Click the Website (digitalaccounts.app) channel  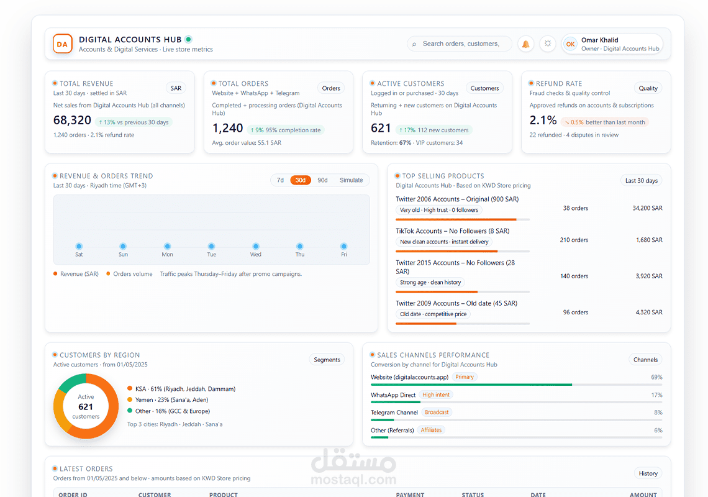[x=409, y=377]
